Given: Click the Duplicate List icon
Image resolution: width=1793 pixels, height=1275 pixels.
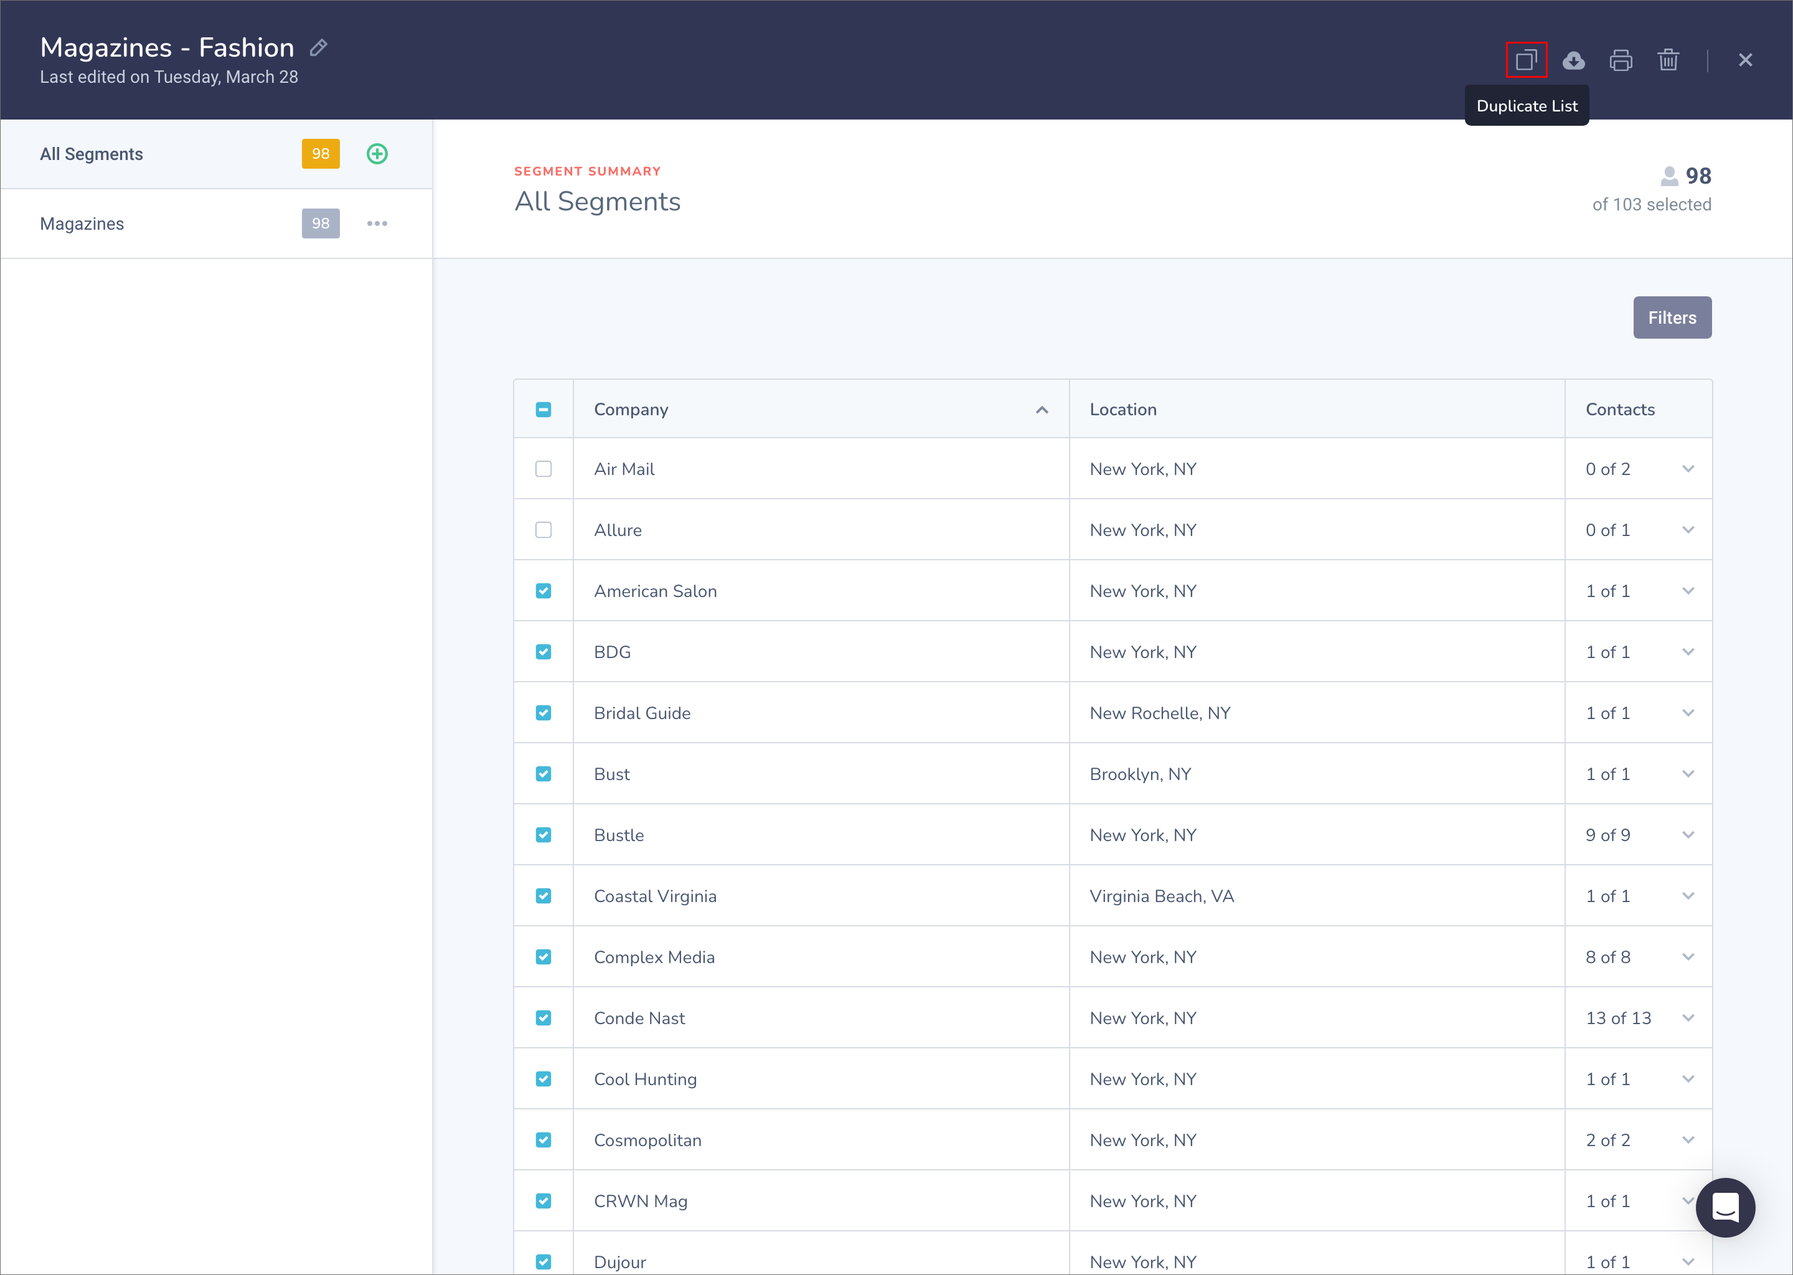Looking at the screenshot, I should tap(1525, 60).
